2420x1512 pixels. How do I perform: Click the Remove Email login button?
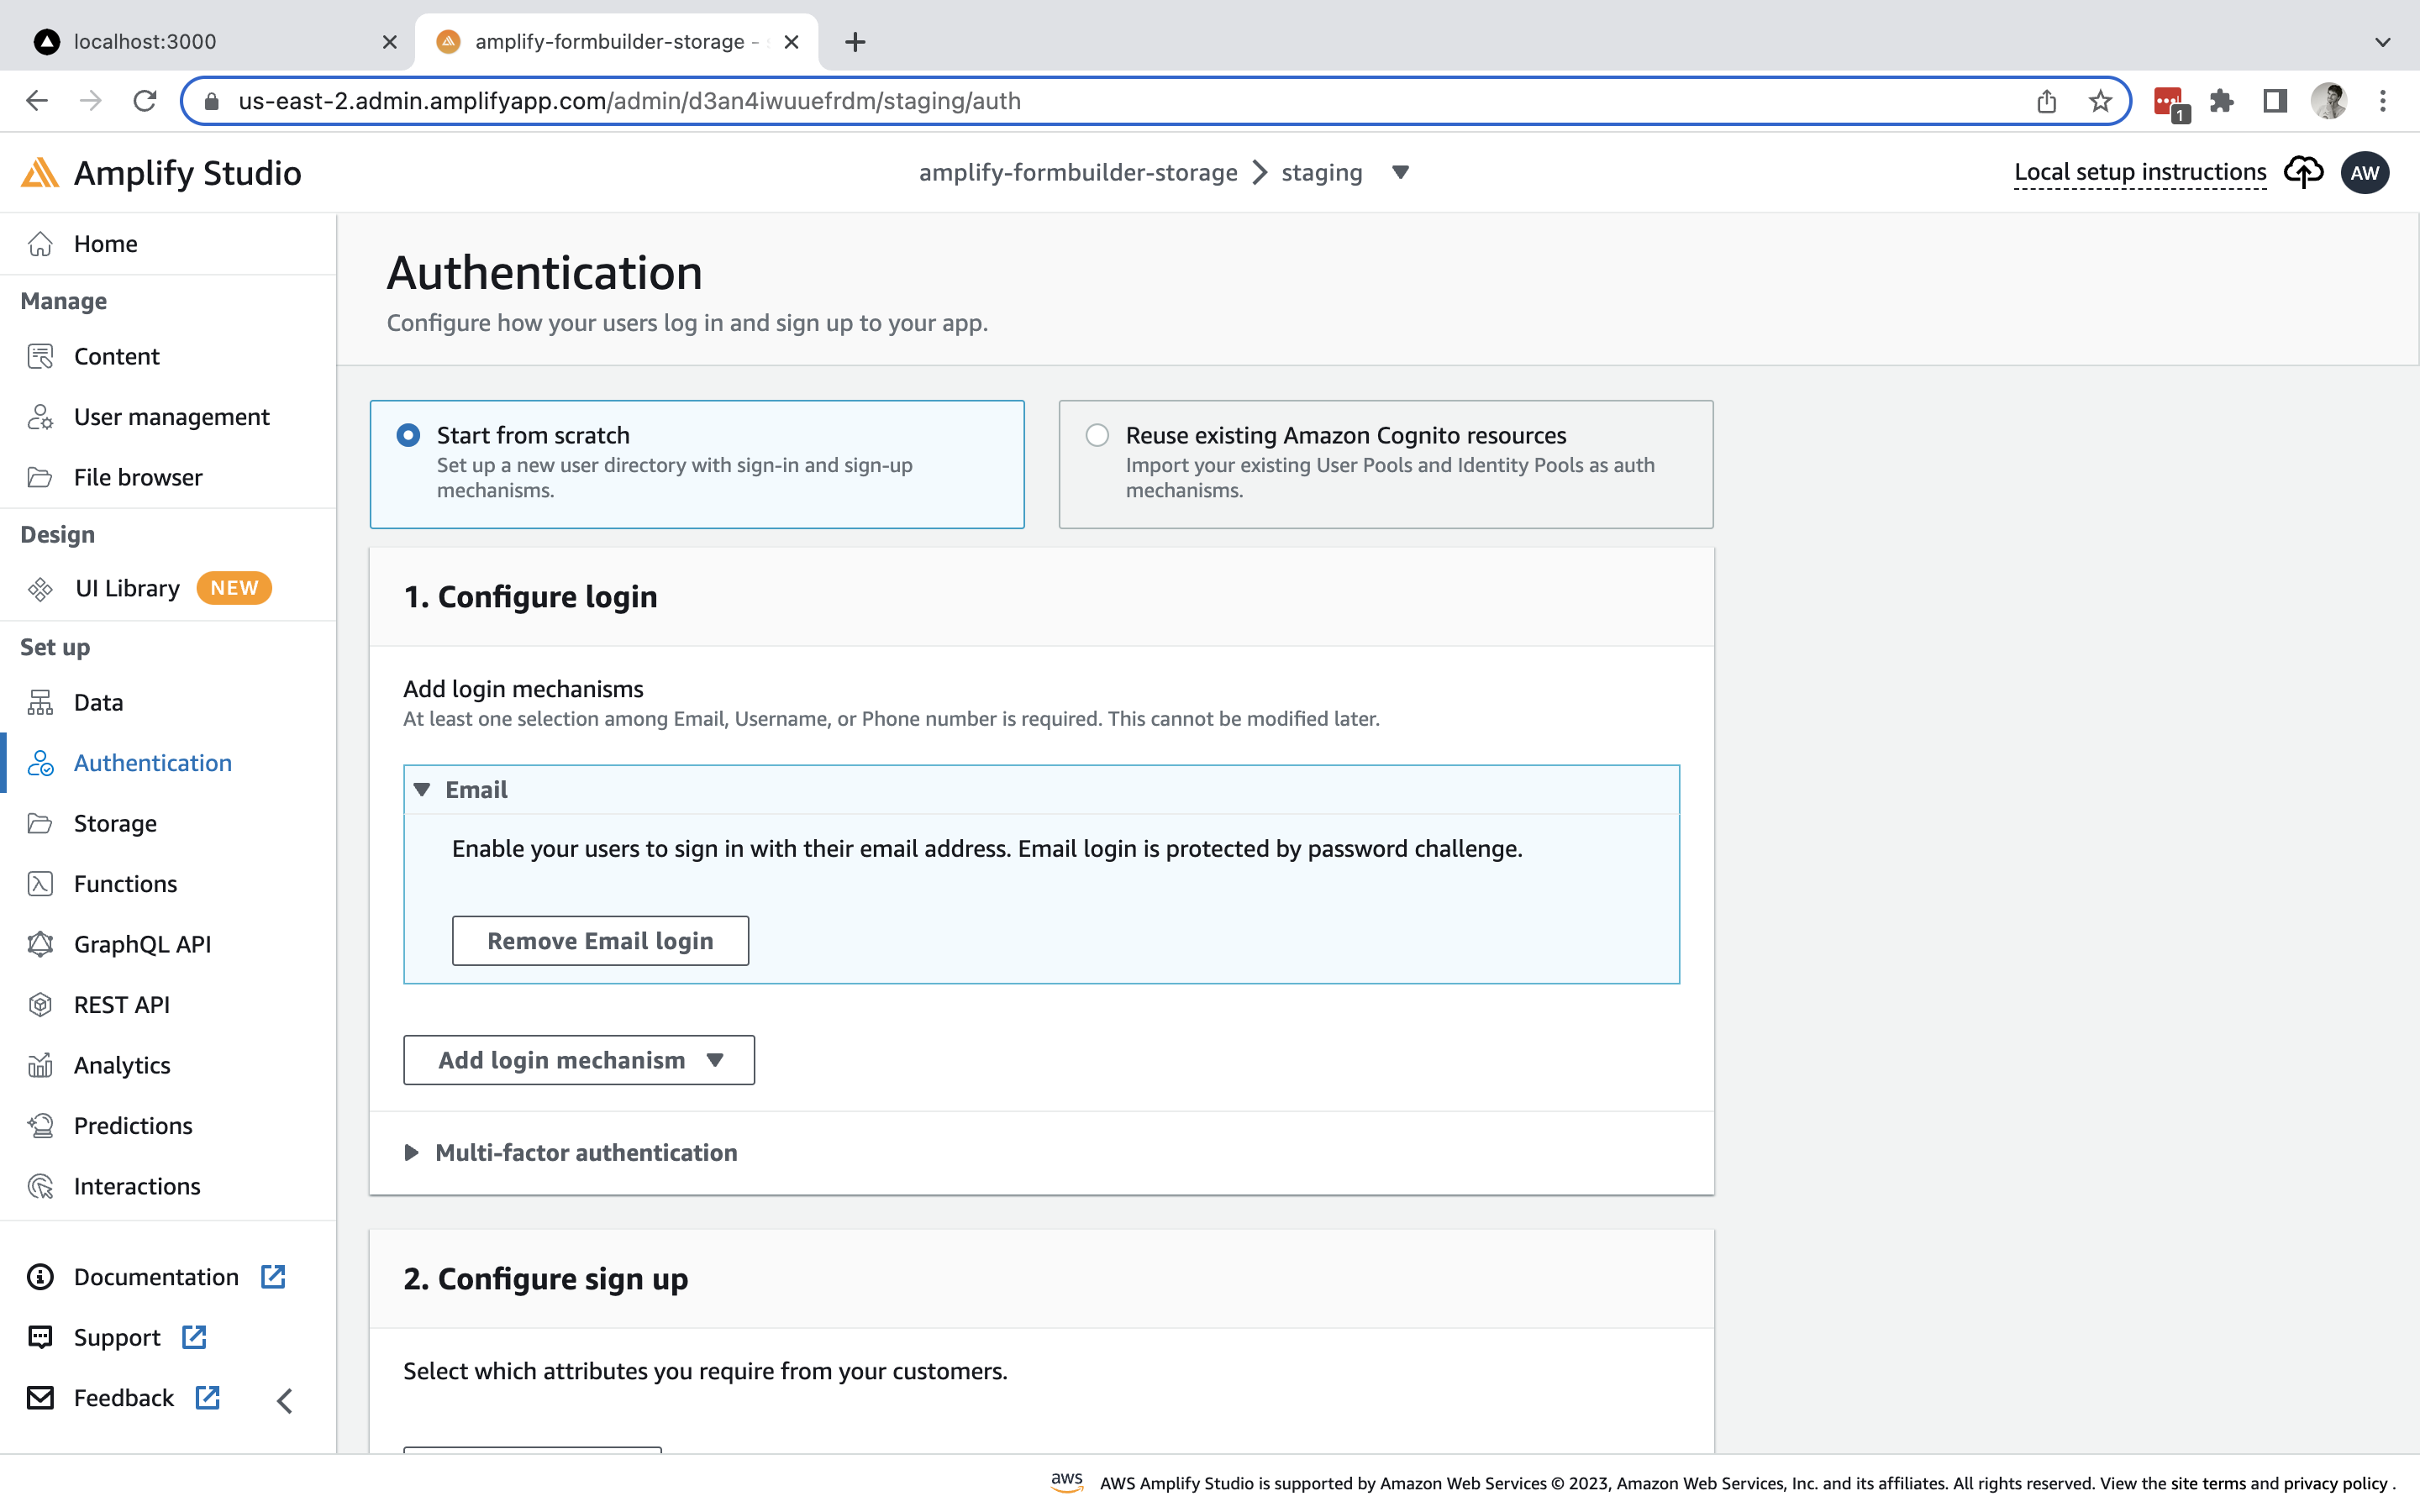click(x=599, y=940)
